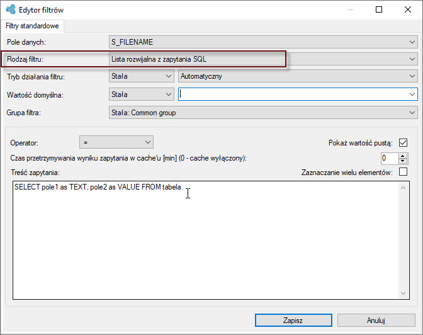Click the Edytor filtrów app icon

[x=11, y=9]
